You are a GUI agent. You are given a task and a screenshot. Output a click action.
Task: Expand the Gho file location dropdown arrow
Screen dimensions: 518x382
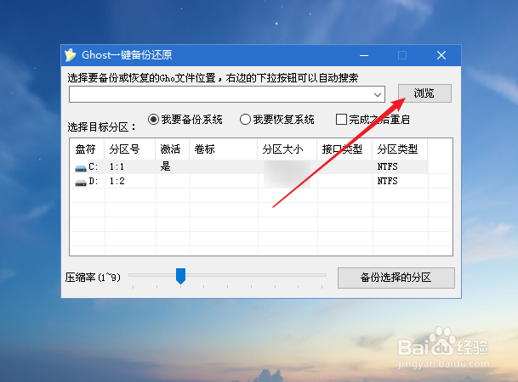(378, 95)
